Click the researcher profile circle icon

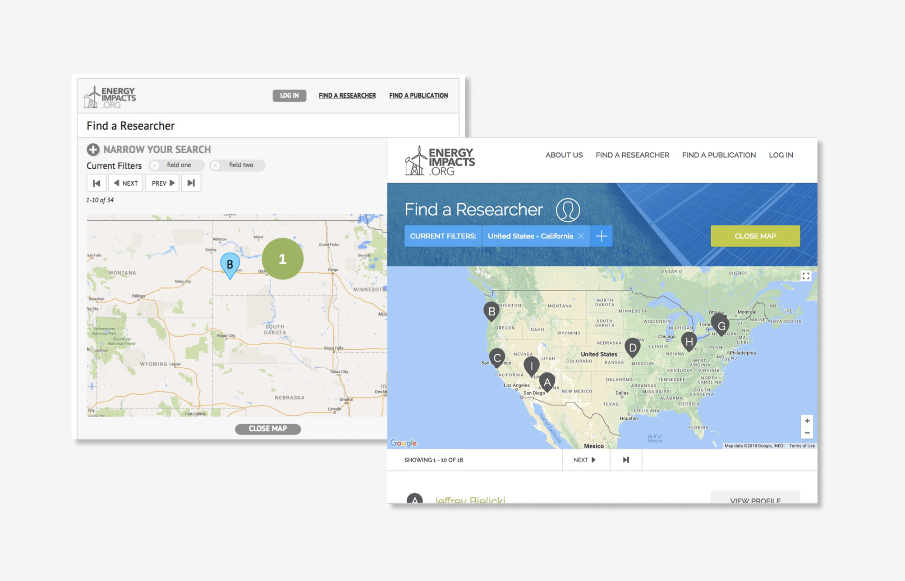568,210
